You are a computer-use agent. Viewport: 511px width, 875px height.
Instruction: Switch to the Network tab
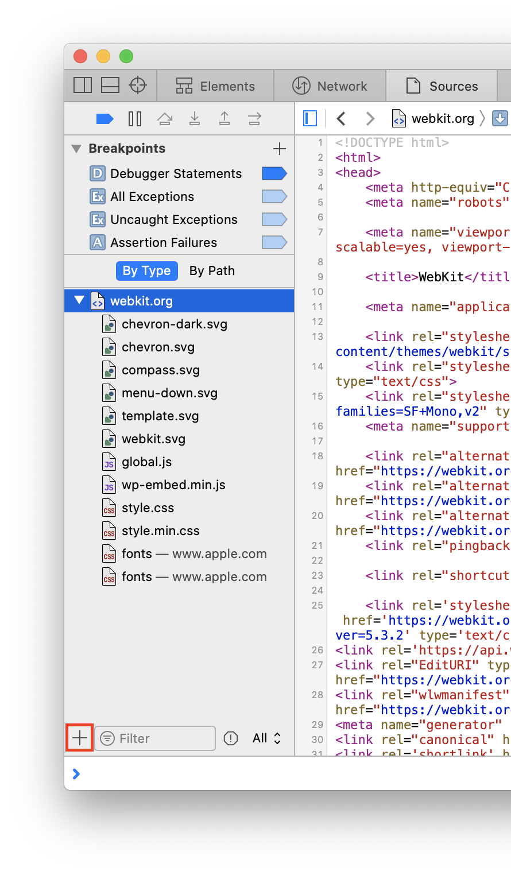pyautogui.click(x=330, y=86)
